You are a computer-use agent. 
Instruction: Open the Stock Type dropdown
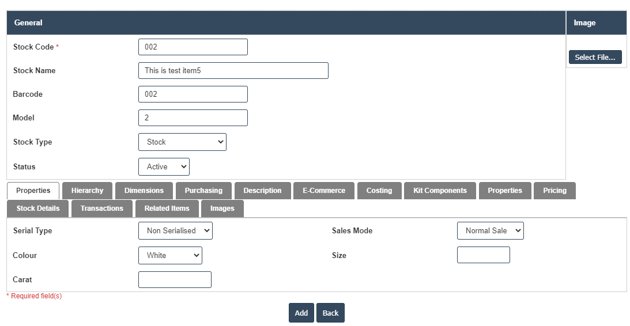click(x=182, y=142)
